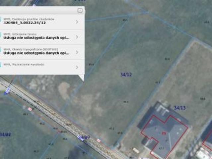Click the blue marker at road's left end
The image size is (212, 159).
pyautogui.click(x=7, y=91)
